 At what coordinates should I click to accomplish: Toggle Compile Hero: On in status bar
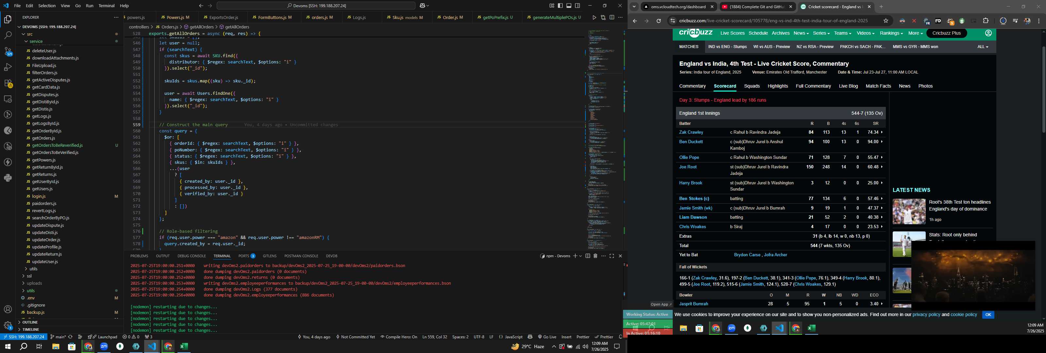[399, 337]
